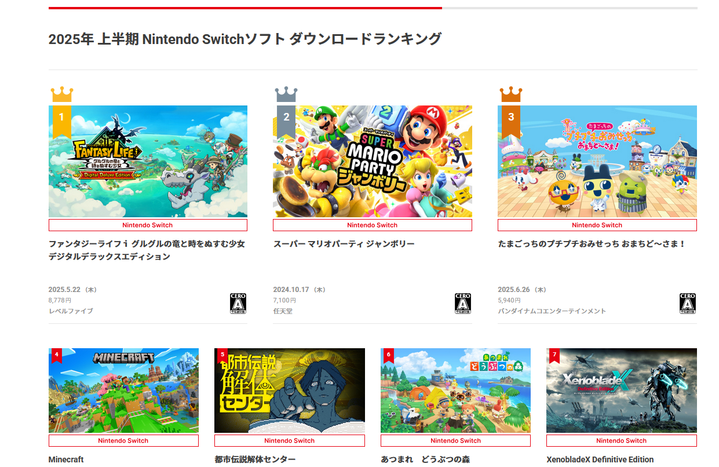Open the XenobladeX Definitive Edition cover image
The image size is (719, 467).
pos(622,391)
